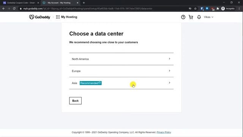Choose the Asia recommended data center
Screen dimensions: 243x137
click(121, 83)
